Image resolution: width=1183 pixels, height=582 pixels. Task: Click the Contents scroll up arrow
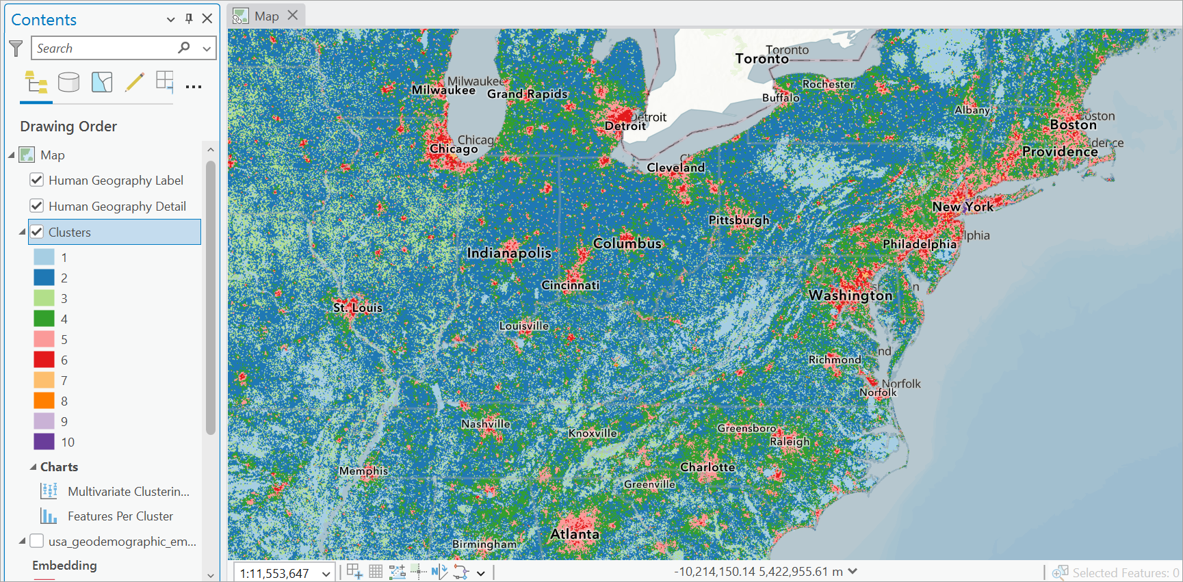click(x=211, y=149)
